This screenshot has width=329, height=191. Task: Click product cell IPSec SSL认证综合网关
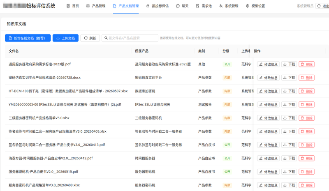[x=153, y=104]
